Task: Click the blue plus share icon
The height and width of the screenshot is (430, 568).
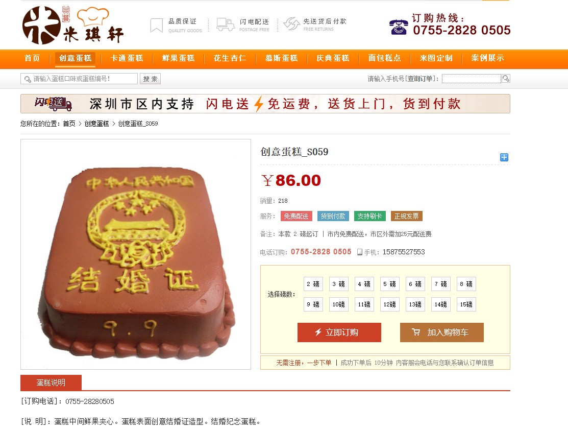Action: click(x=504, y=157)
